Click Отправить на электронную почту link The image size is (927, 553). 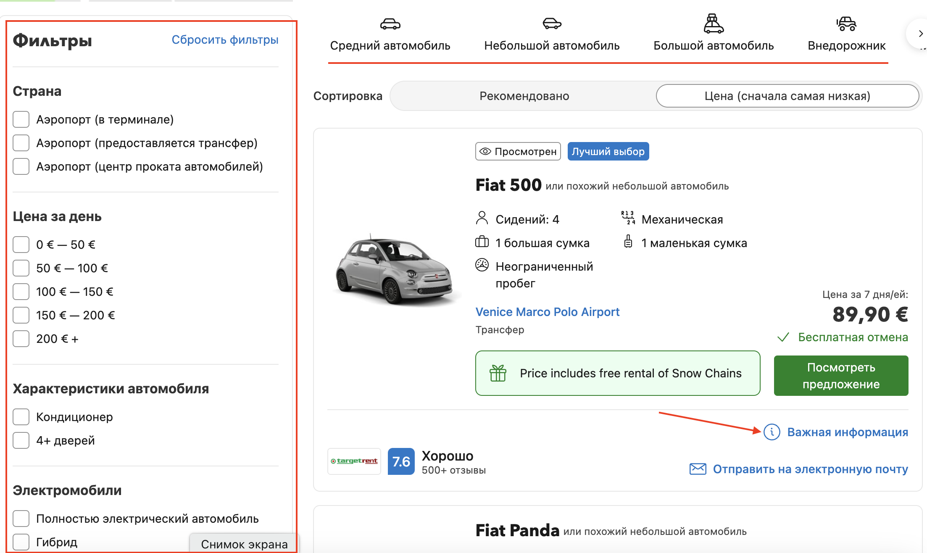(810, 469)
